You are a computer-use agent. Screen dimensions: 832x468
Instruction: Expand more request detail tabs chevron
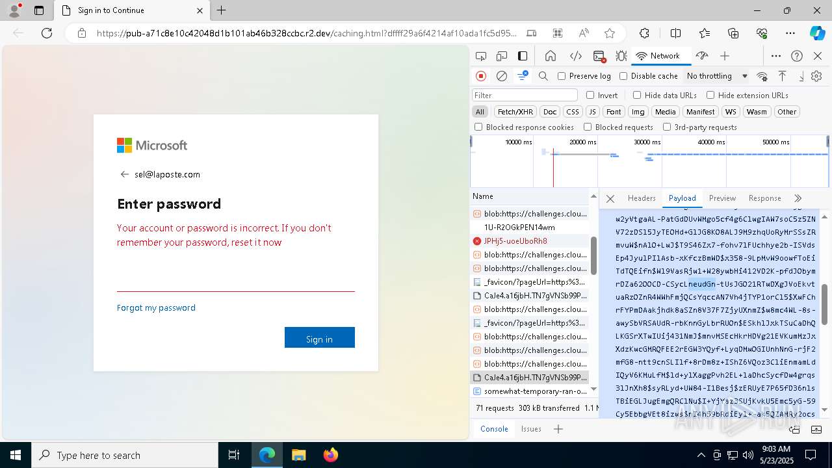[x=798, y=198]
